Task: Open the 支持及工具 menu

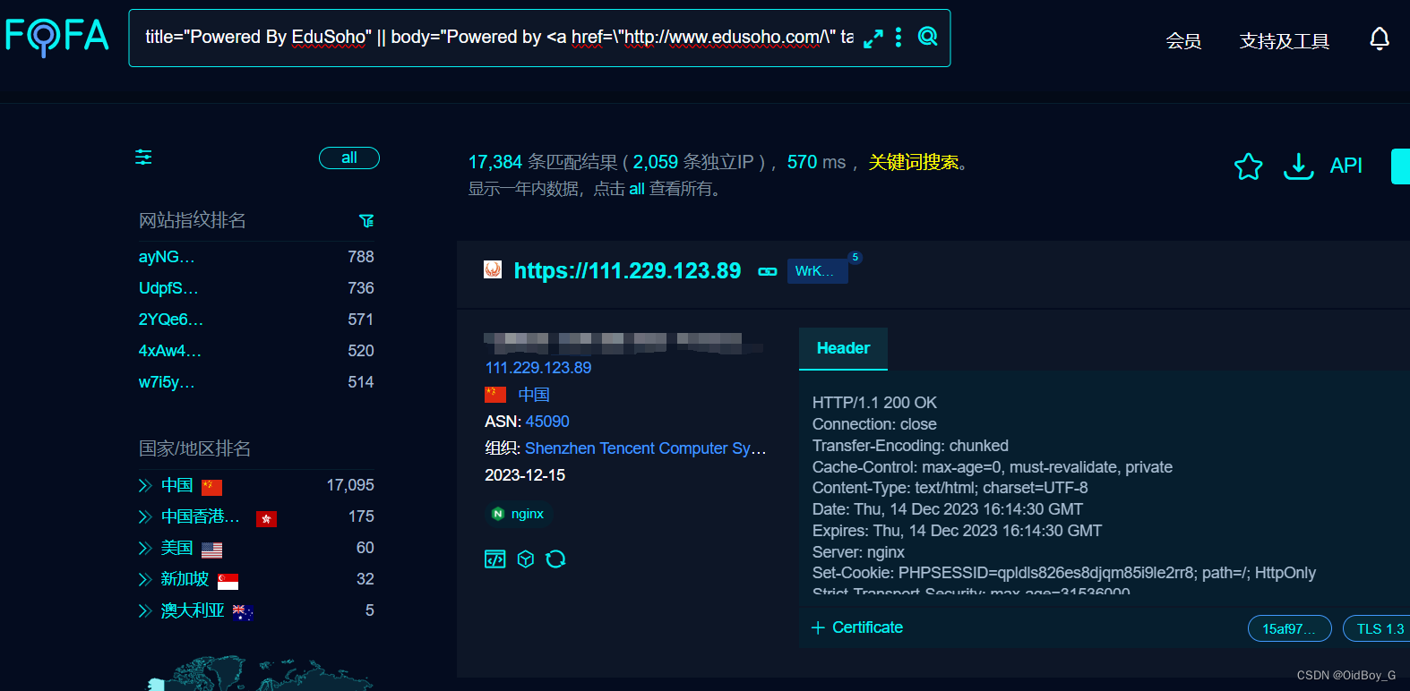Action: pyautogui.click(x=1284, y=41)
